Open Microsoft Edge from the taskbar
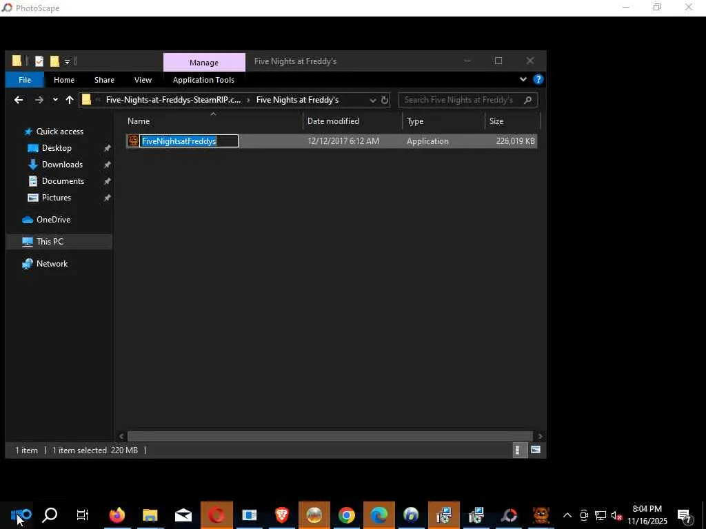Image resolution: width=706 pixels, height=529 pixels. point(379,515)
